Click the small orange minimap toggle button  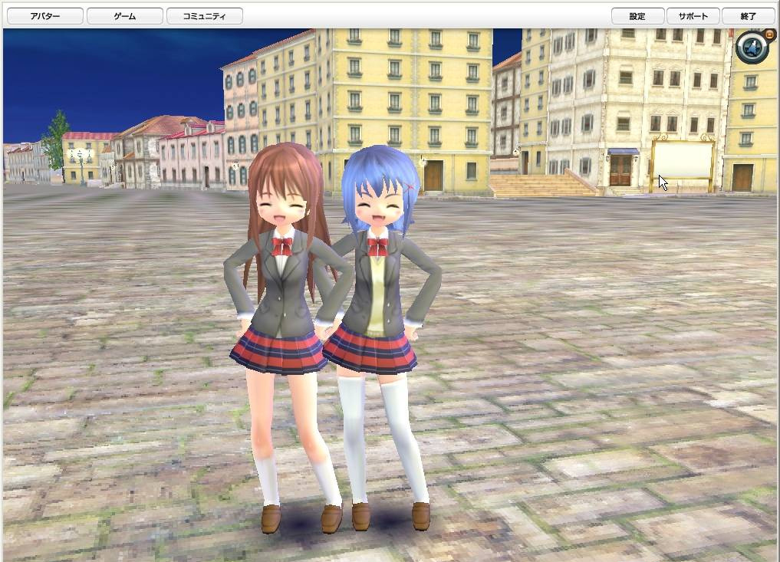point(769,35)
